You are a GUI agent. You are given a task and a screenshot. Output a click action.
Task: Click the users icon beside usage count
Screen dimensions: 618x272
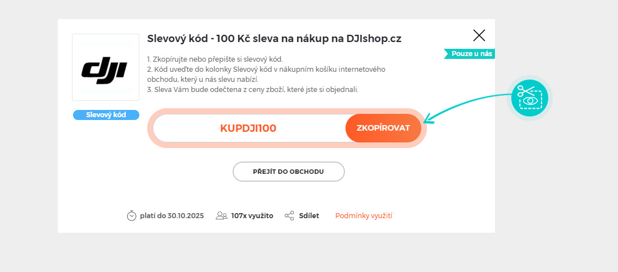[221, 216]
